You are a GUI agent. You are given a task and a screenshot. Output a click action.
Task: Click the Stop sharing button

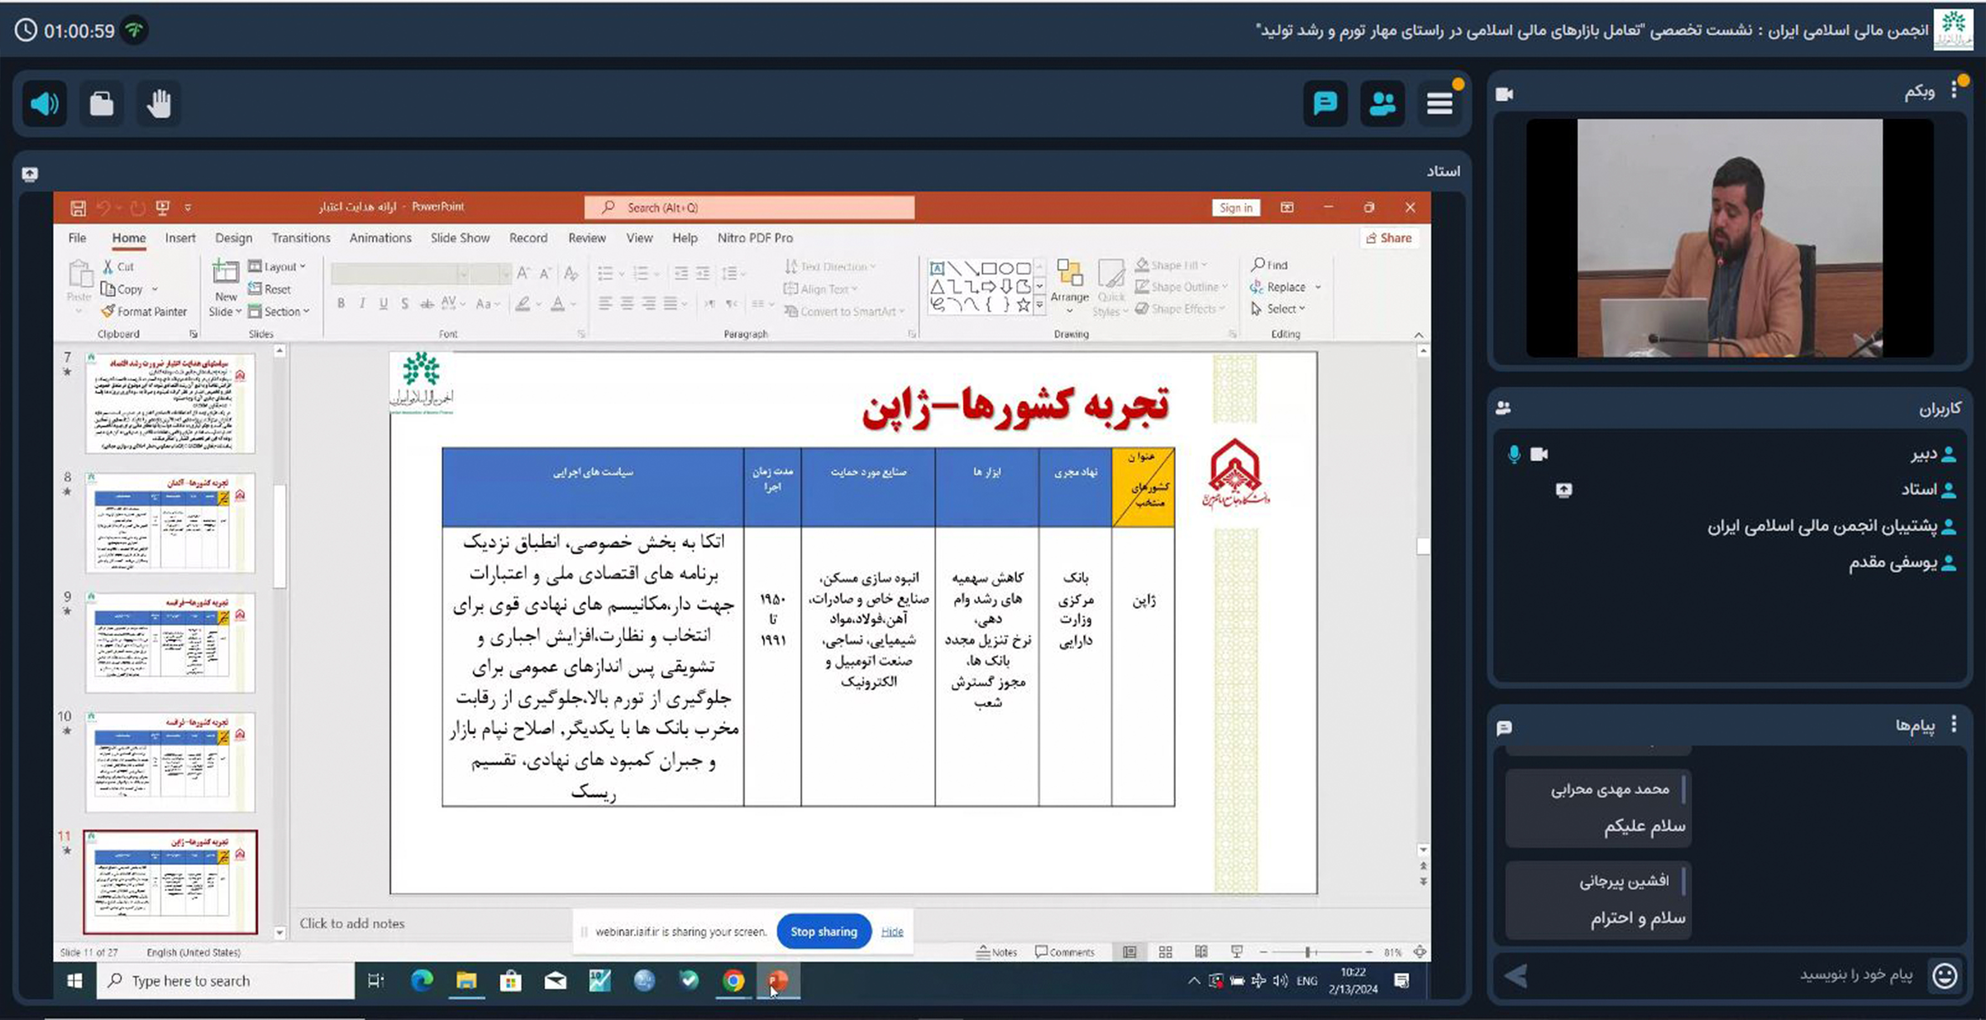(x=823, y=931)
